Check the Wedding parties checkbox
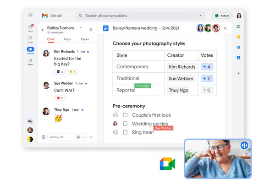Screen dimensions: 275x189 point(125,124)
